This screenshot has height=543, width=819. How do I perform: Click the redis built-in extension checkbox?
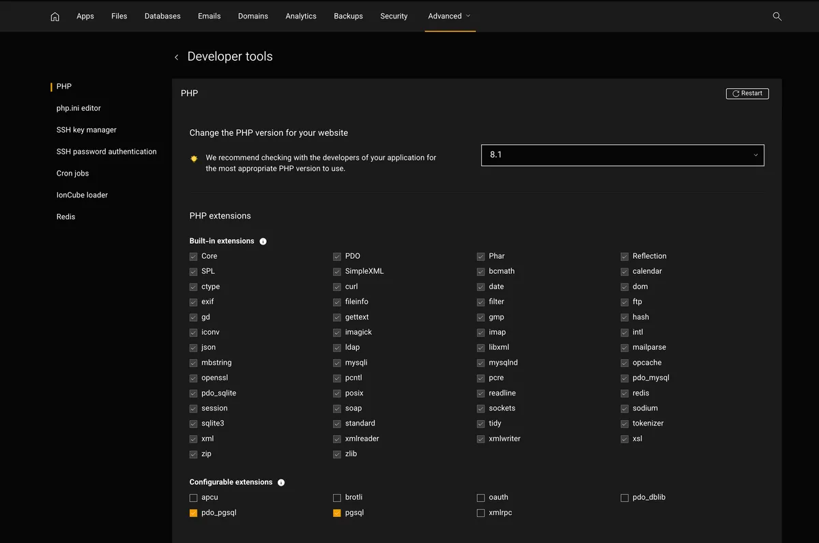[624, 393]
